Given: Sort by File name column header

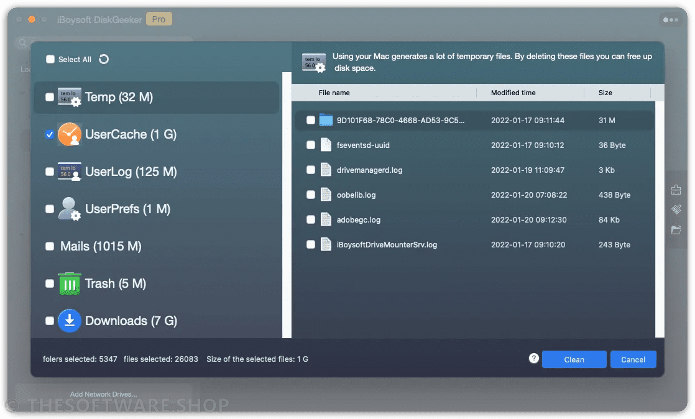Looking at the screenshot, I should (334, 92).
